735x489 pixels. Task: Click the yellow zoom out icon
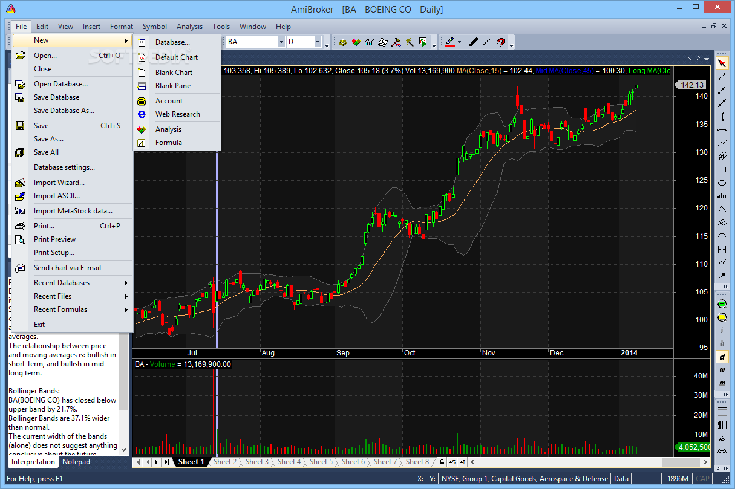(722, 317)
